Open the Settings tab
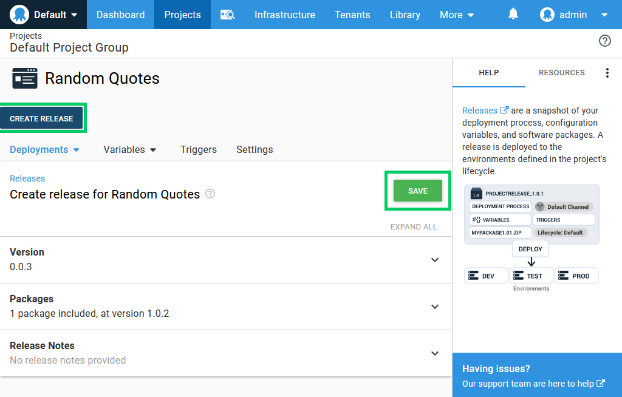 [x=255, y=149]
